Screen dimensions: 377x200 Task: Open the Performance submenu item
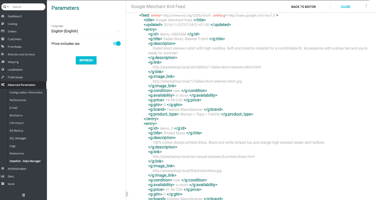pyautogui.click(x=18, y=100)
